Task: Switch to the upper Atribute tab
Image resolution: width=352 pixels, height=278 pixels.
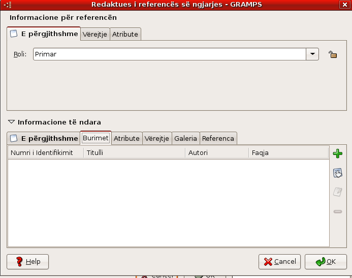Action: (125, 35)
